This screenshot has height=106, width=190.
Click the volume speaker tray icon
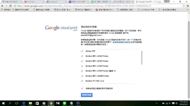(x=170, y=103)
